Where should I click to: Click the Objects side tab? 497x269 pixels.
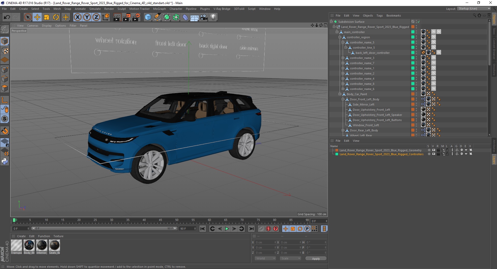(494, 19)
